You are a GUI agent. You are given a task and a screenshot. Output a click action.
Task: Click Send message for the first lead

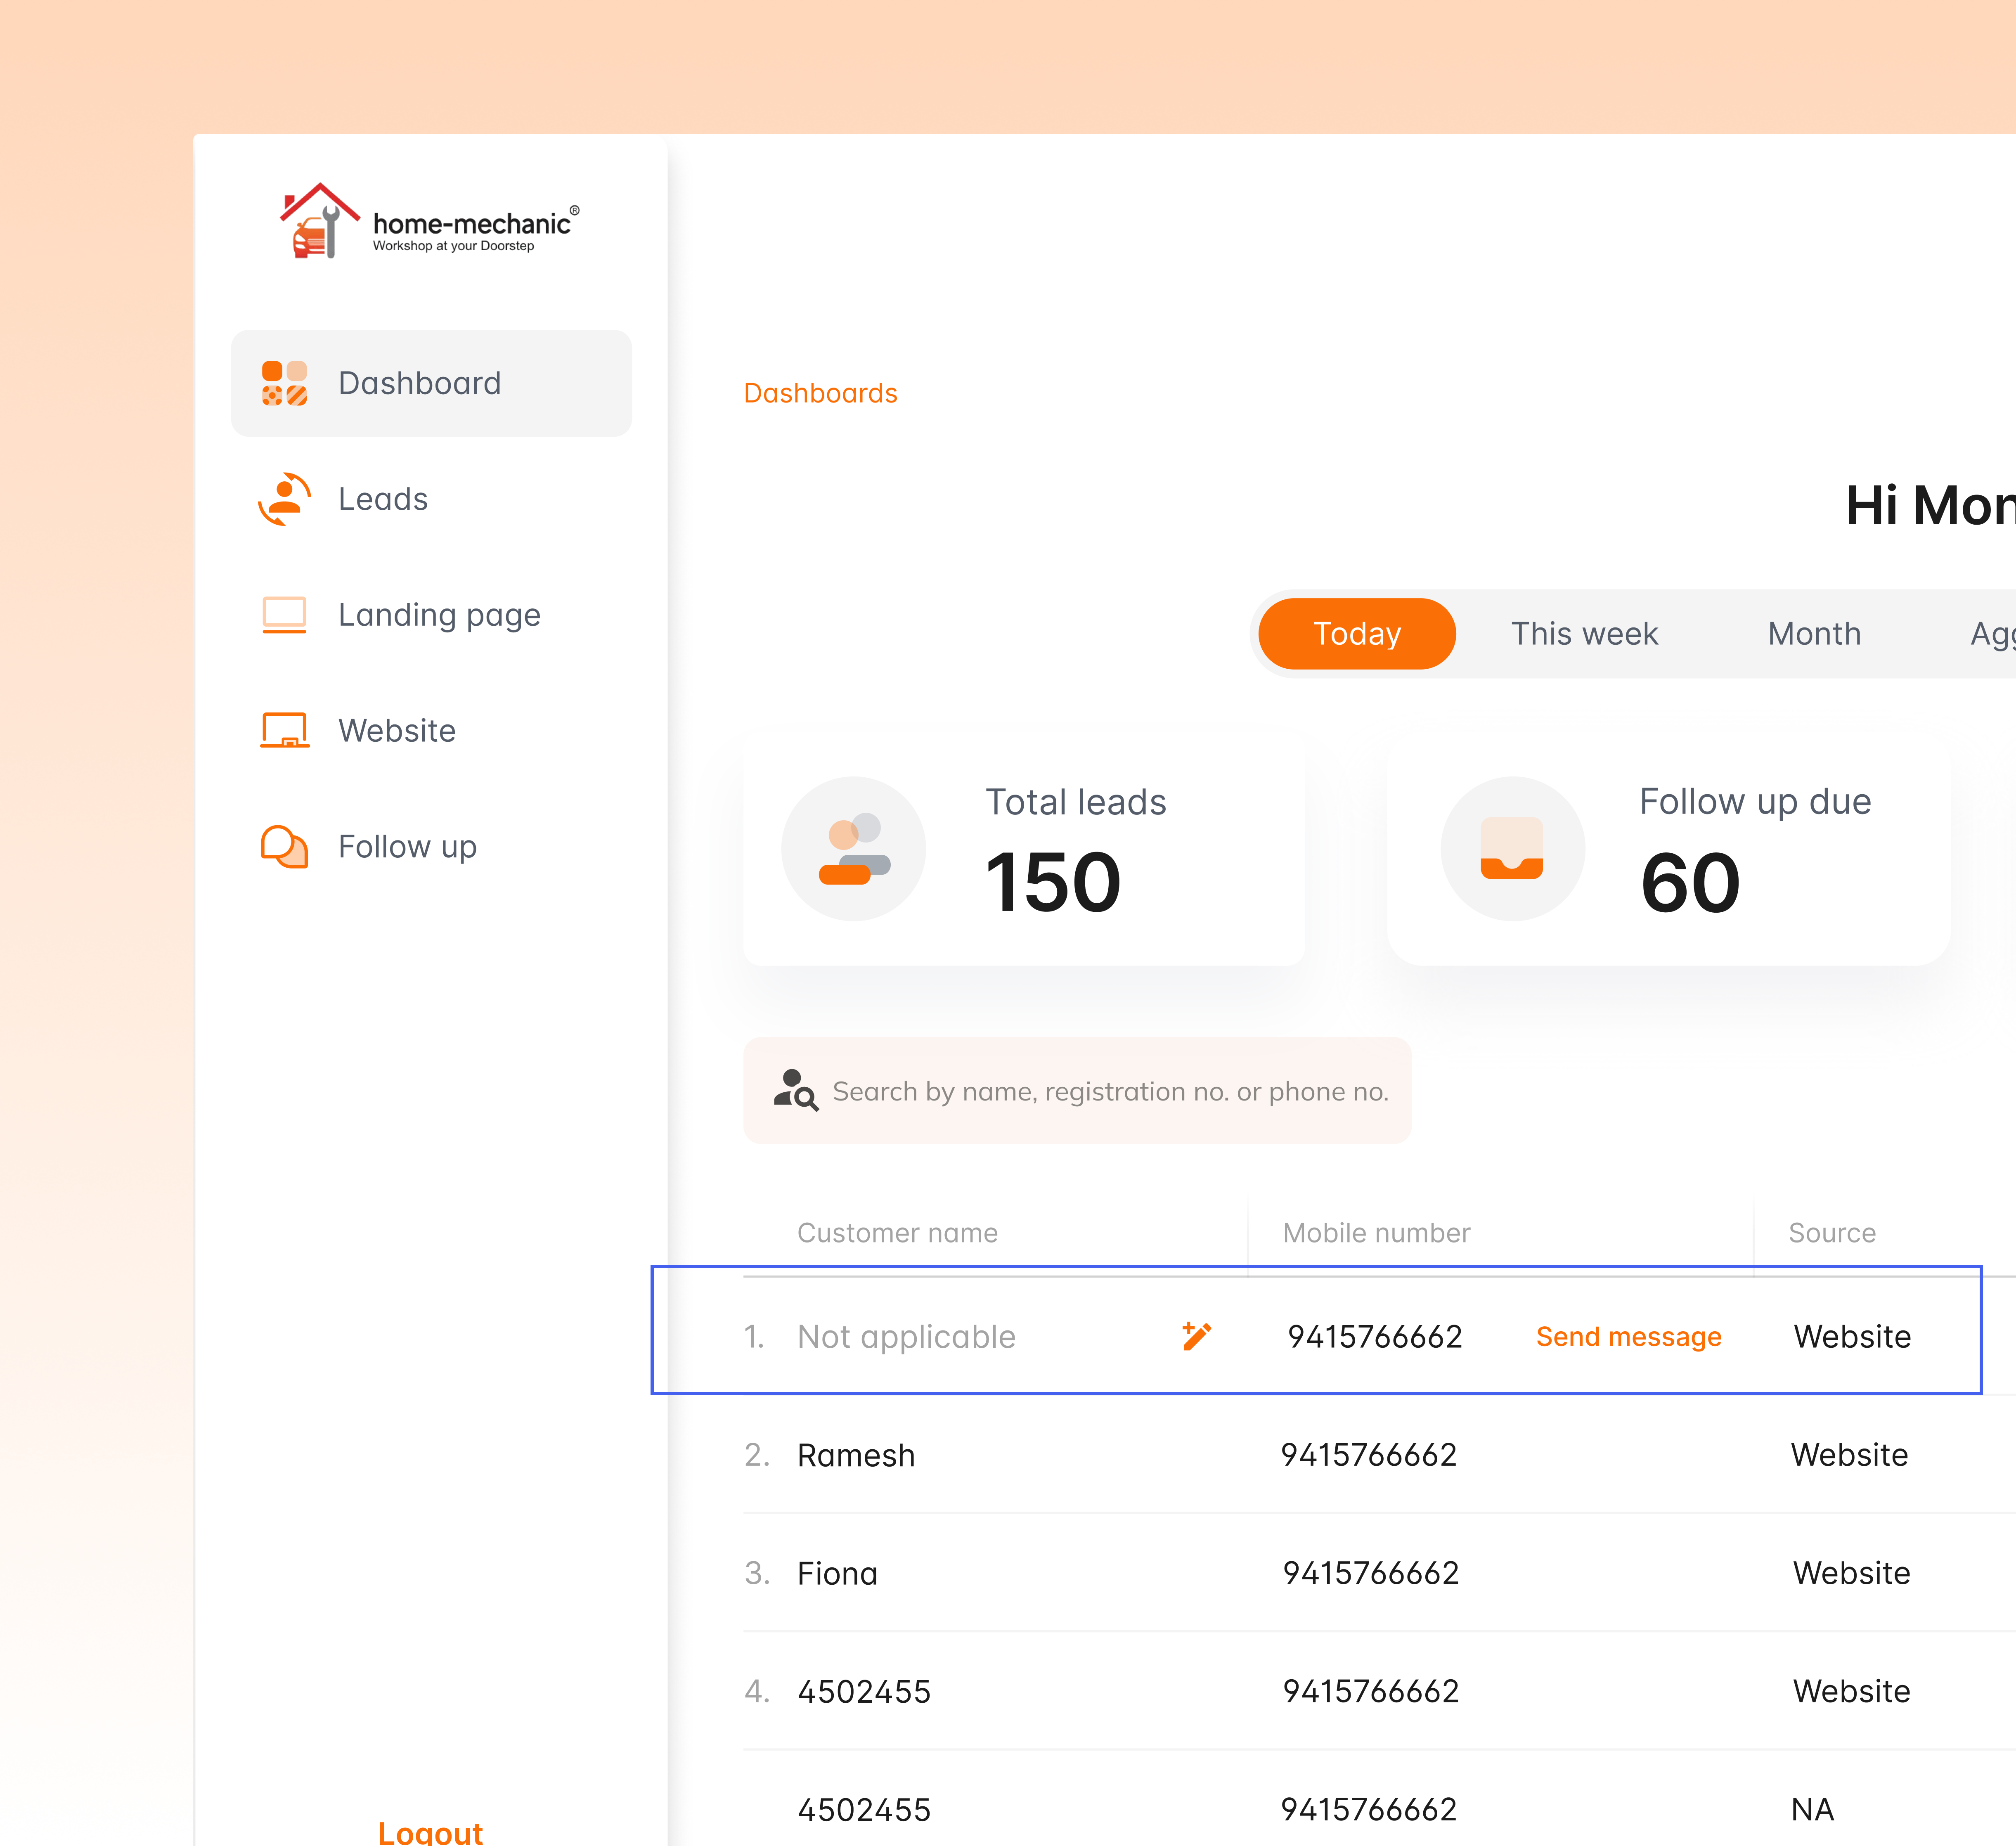(1628, 1336)
